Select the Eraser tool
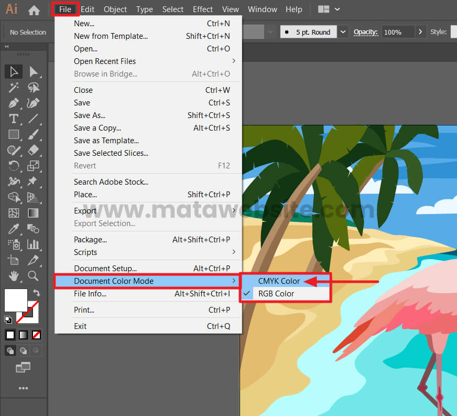Viewport: 457px width, 416px height. click(x=33, y=150)
